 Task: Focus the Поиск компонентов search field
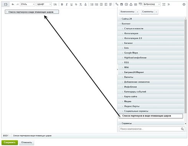click(x=150, y=129)
